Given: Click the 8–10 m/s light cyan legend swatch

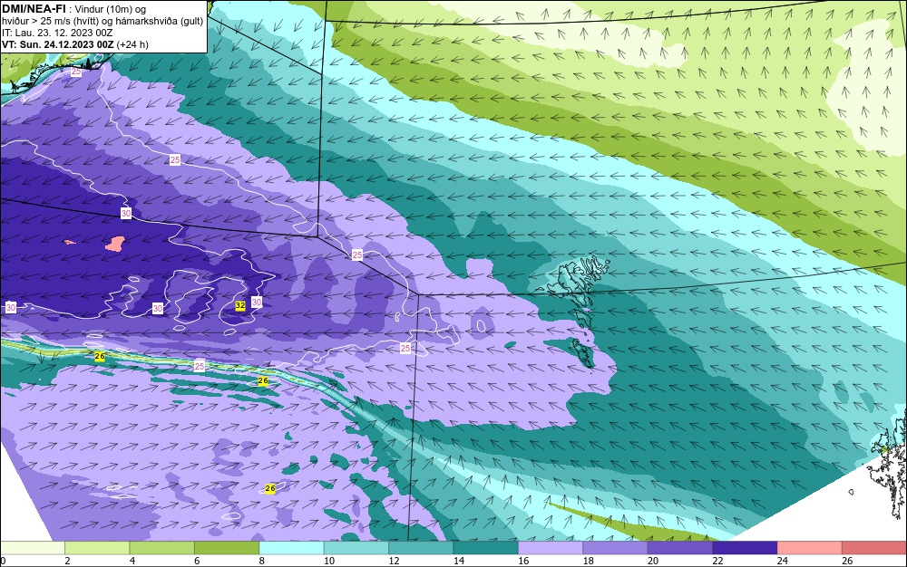Looking at the screenshot, I should (291, 548).
